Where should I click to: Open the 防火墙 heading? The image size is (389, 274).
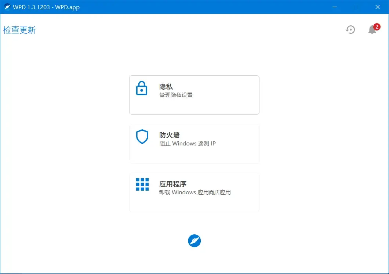170,135
